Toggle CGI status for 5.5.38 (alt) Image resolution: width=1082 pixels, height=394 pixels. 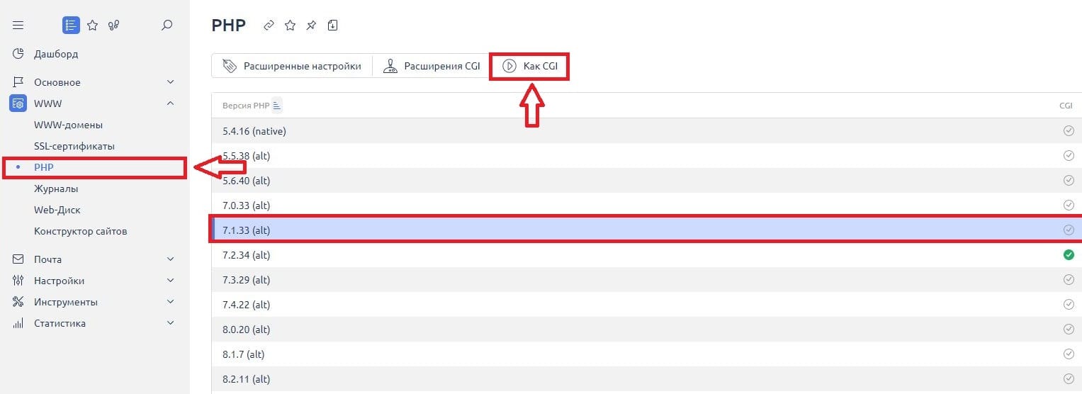1069,156
